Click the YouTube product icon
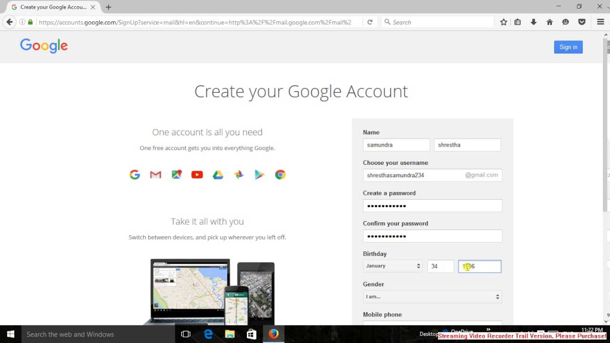Screen dimensions: 610x343 pos(197,175)
